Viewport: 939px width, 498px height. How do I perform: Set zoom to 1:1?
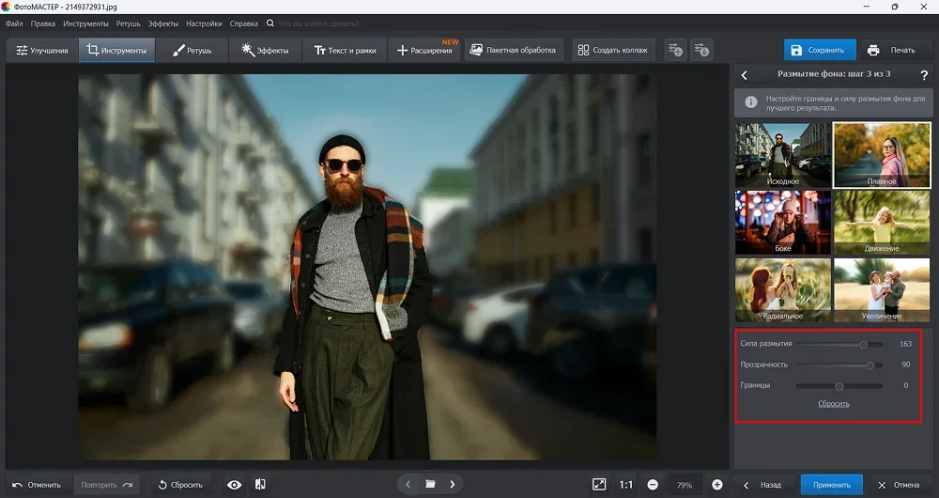(x=625, y=485)
